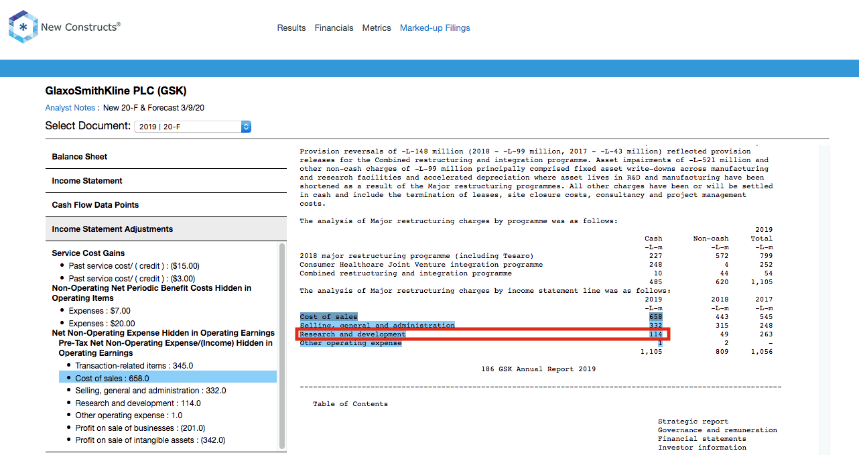Image resolution: width=859 pixels, height=455 pixels.
Task: Click the highlighted value 114 in filing
Action: coord(655,334)
